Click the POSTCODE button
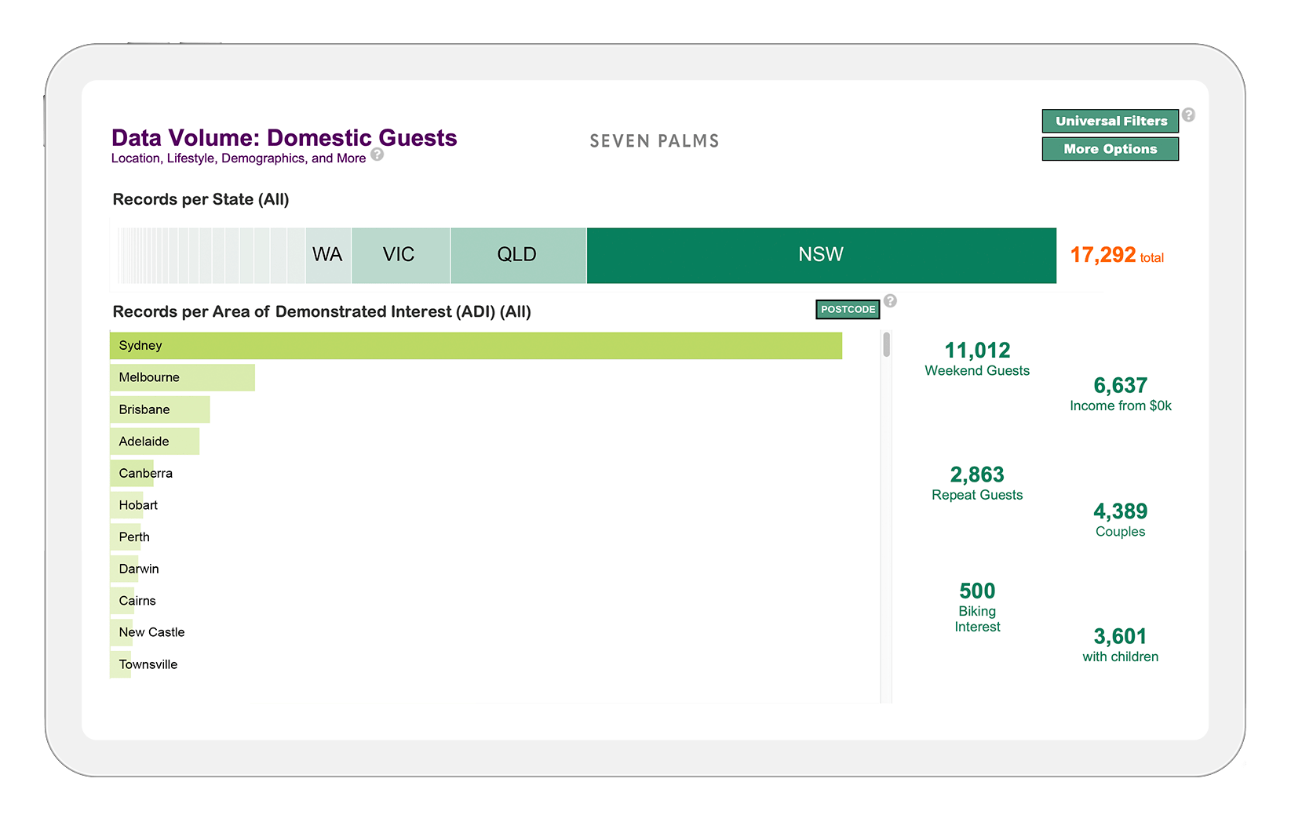1291x822 pixels. pos(848,309)
